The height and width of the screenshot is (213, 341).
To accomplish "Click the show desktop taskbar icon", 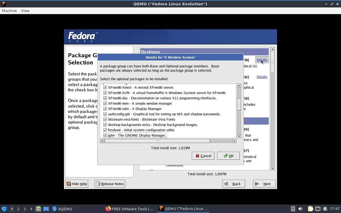I will tap(46, 209).
